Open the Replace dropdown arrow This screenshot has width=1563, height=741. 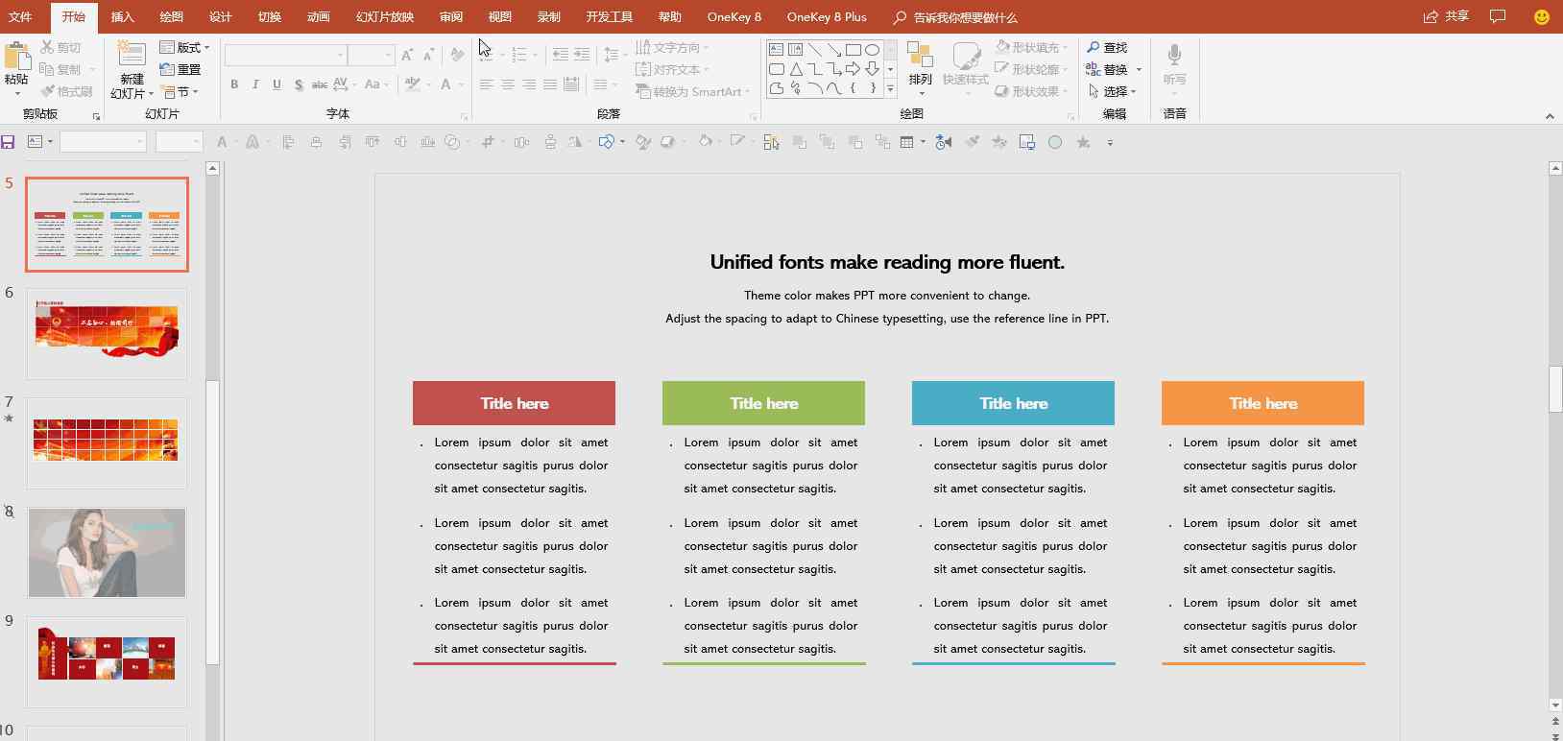point(1139,69)
